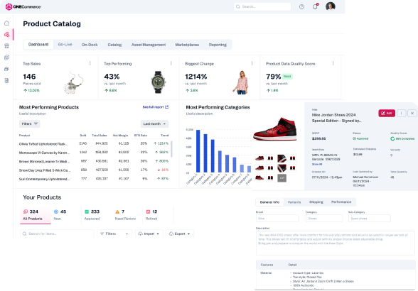Click the Edit button for Nike Jordan Shoes

(x=387, y=113)
